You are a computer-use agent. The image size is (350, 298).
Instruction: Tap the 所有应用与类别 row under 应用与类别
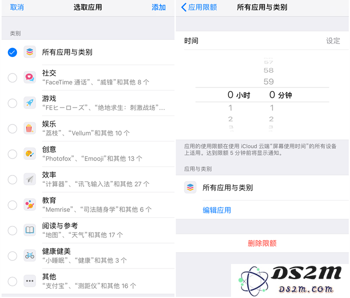pos(262,187)
